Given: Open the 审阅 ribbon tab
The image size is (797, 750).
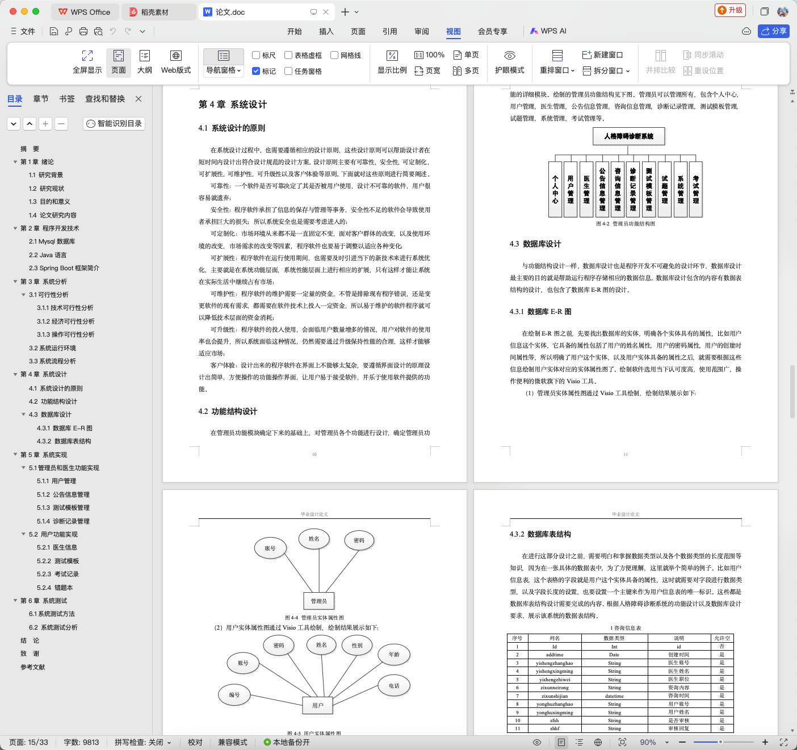Looking at the screenshot, I should [x=422, y=31].
